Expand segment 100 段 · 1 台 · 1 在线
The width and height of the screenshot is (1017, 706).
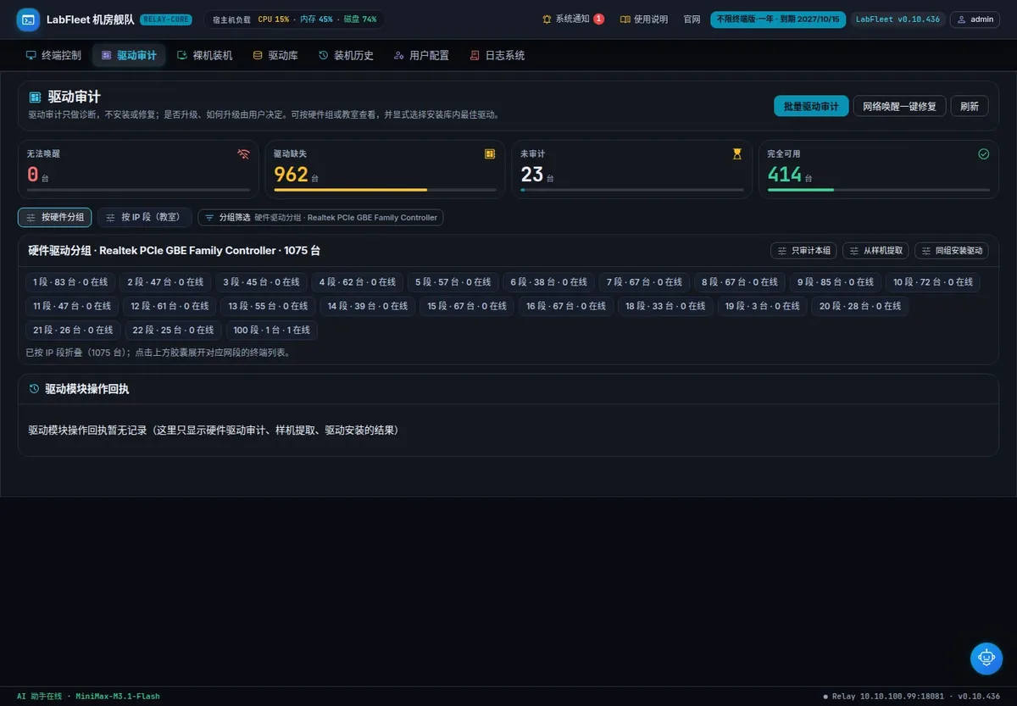[x=272, y=330]
